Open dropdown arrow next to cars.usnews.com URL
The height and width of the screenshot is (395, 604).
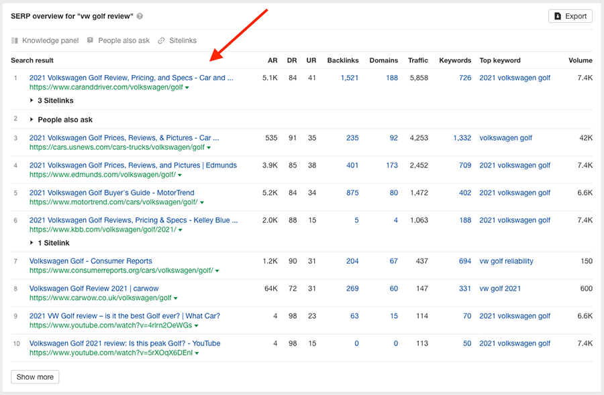(209, 147)
